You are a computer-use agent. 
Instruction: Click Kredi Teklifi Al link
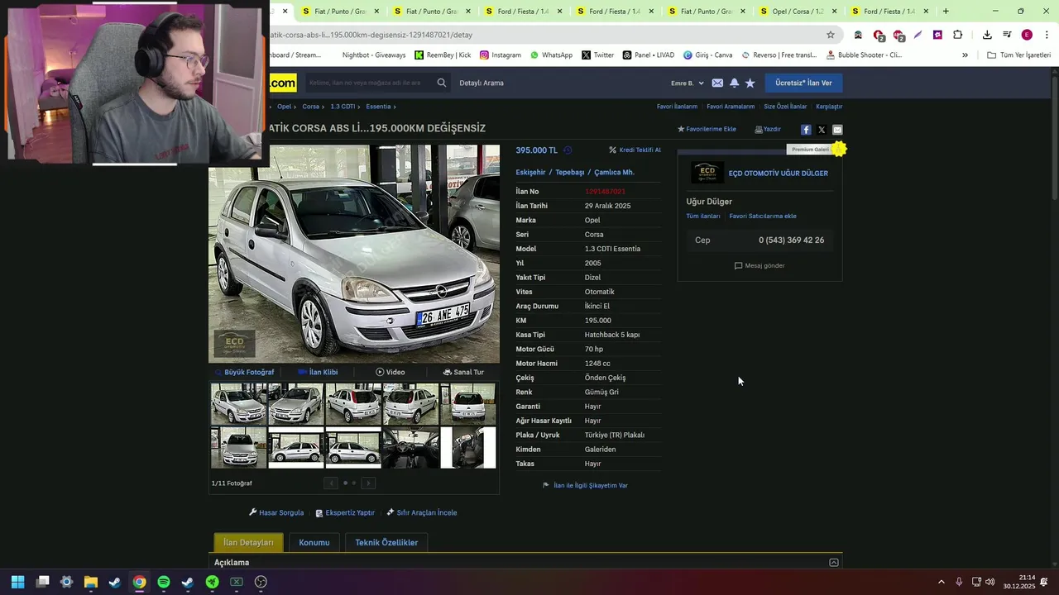click(x=635, y=150)
